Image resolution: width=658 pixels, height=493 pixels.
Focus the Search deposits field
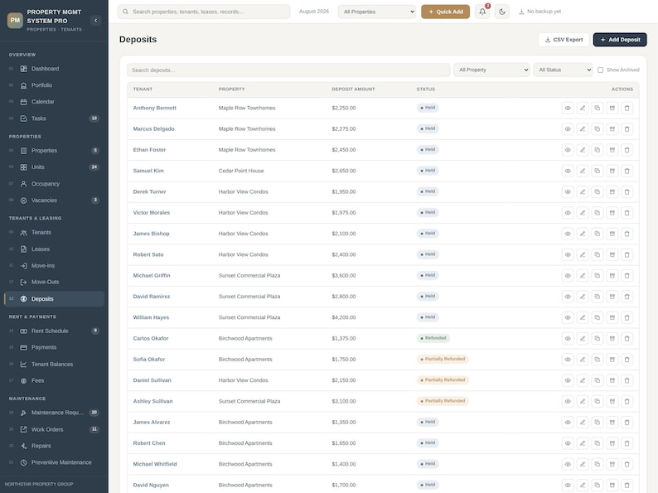pos(288,70)
